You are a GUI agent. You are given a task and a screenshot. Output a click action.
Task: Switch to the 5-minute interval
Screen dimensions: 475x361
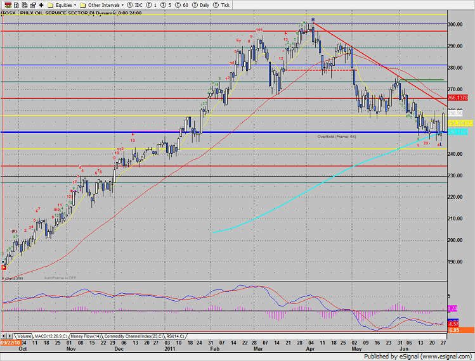(166, 5)
